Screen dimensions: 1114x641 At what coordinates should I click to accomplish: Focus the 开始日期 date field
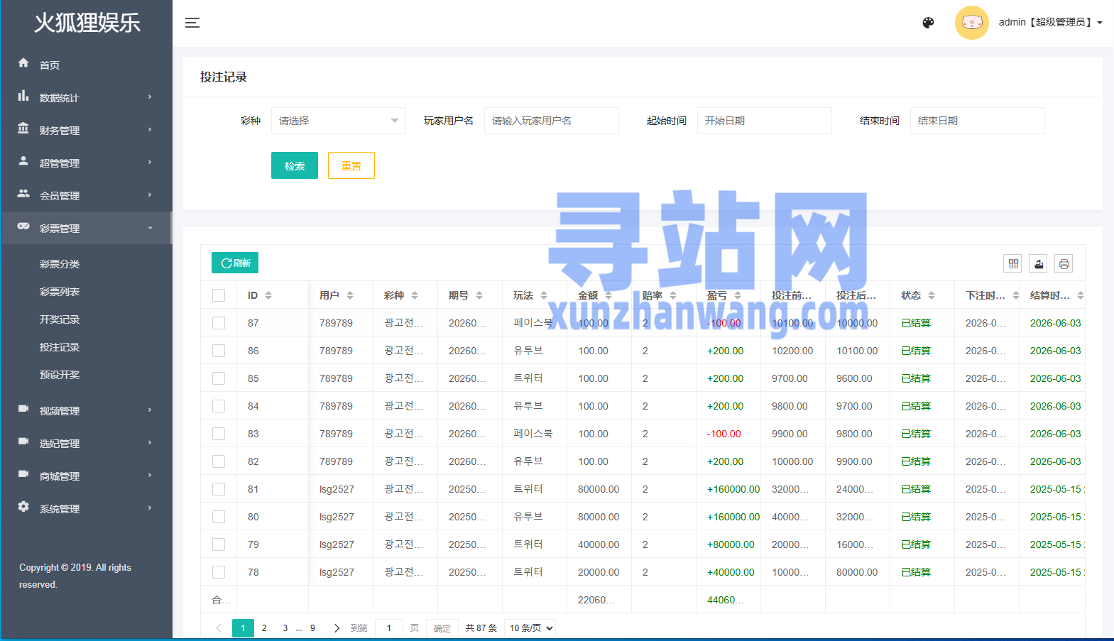765,121
